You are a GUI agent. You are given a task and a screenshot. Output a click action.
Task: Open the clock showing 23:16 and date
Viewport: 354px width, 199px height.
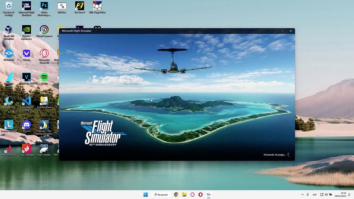(x=340, y=195)
